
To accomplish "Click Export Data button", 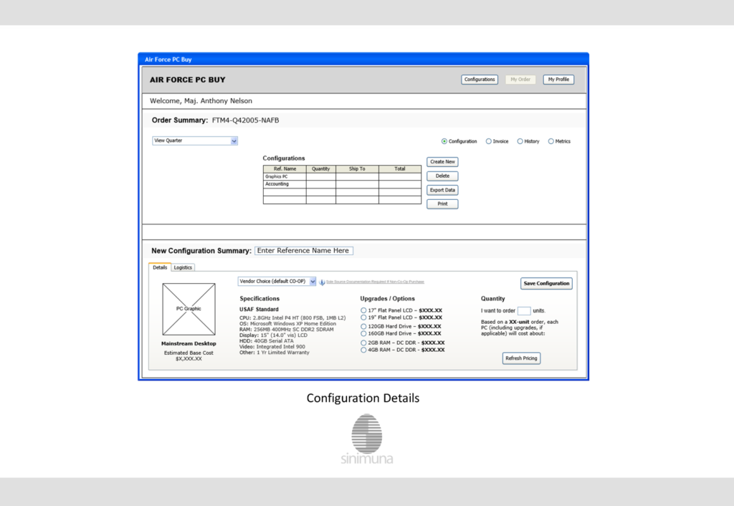I will click(x=442, y=190).
